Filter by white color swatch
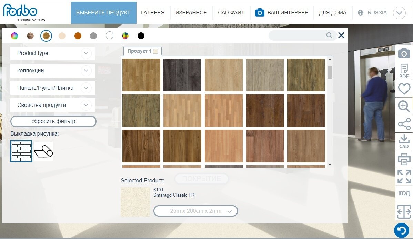The image size is (413, 239). click(x=110, y=36)
